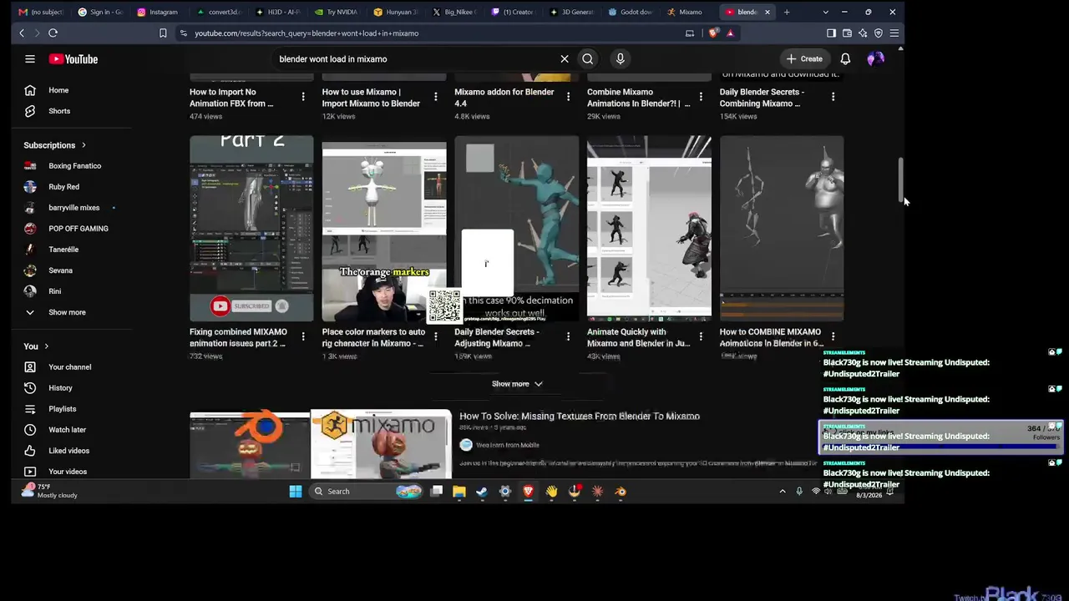Bookmark this page
The image size is (1069, 601).
point(163,33)
